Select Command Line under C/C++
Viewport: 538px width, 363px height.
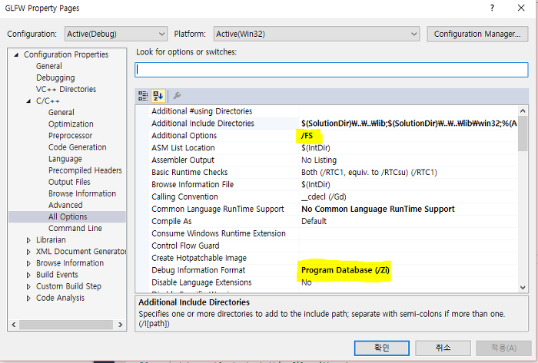75,229
